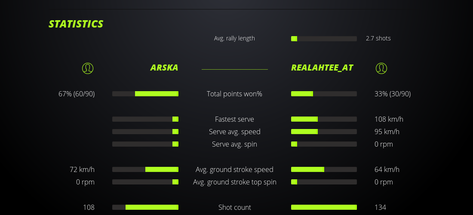Click REALAHTEE_AT's shot count bar
Screen dimensions: 473x215
(324, 207)
